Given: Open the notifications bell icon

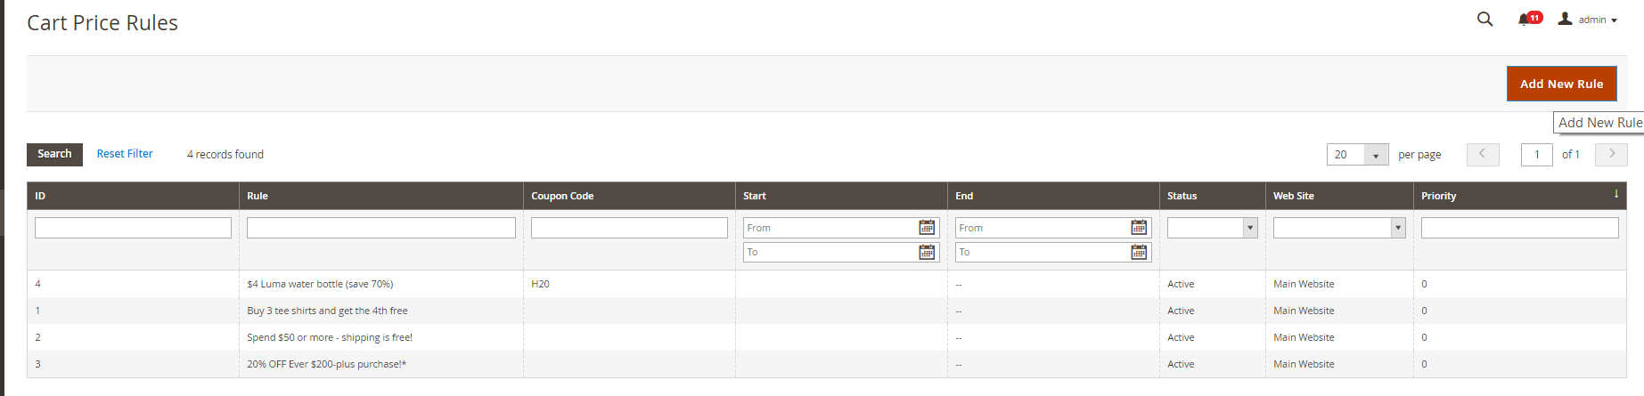Looking at the screenshot, I should tap(1529, 19).
